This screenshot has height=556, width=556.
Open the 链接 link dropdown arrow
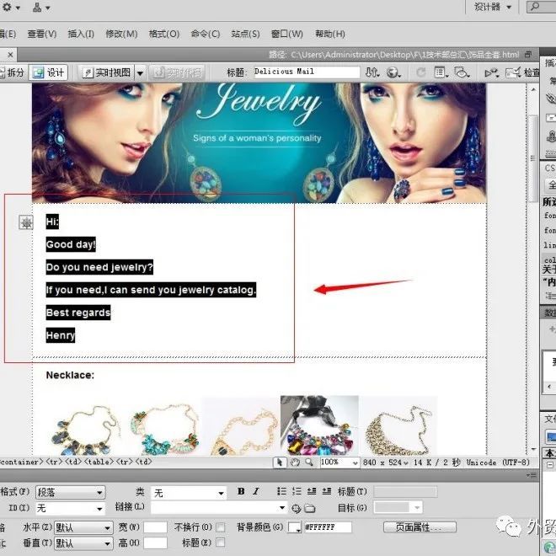pyautogui.click(x=282, y=507)
